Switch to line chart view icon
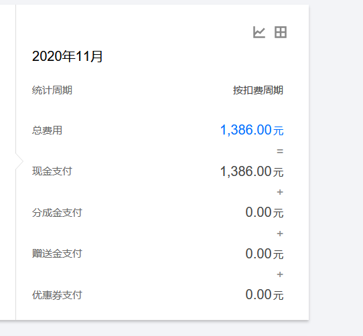Screen dimensions: 363x336 click(259, 32)
